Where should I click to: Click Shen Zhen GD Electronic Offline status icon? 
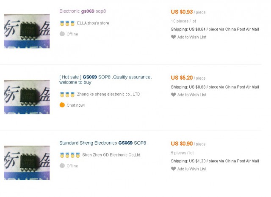[62, 166]
